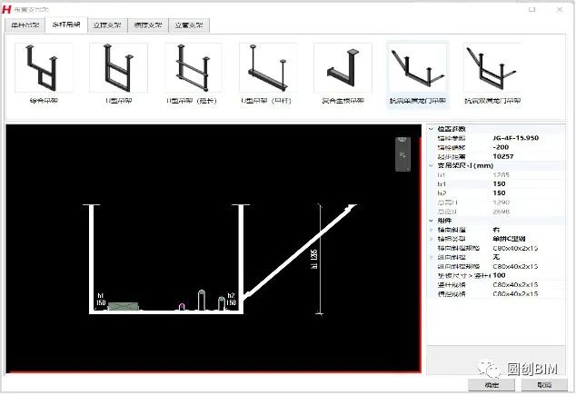Click the magenta pipe in the preview
The image size is (576, 395).
pos(182,307)
